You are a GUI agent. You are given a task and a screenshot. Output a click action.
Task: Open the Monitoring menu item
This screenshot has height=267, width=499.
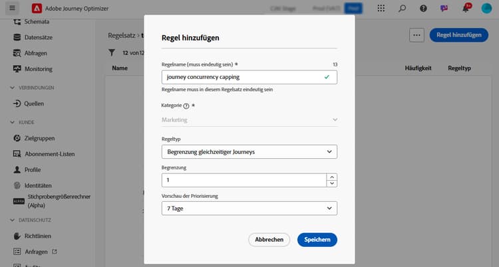click(39, 68)
